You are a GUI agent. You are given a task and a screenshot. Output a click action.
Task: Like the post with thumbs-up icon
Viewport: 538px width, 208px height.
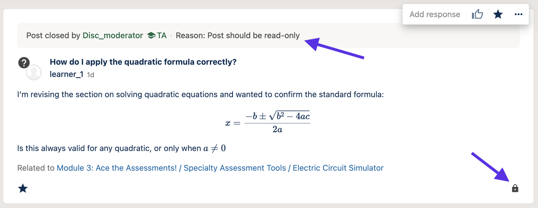pos(477,14)
